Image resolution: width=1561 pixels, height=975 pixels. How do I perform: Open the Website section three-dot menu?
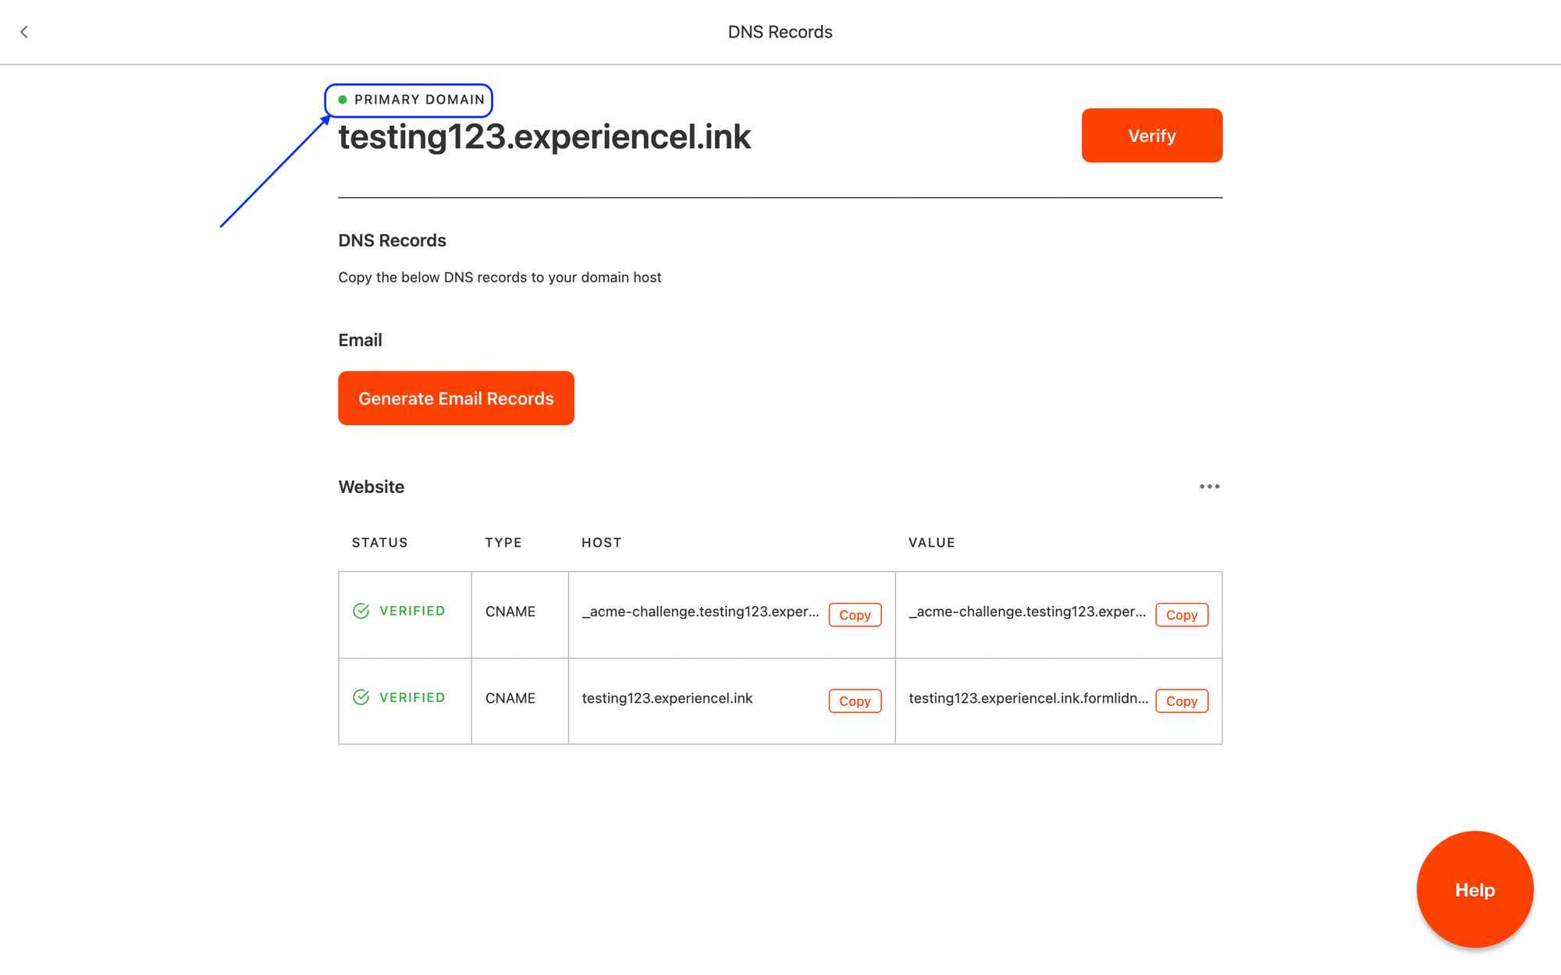tap(1209, 487)
